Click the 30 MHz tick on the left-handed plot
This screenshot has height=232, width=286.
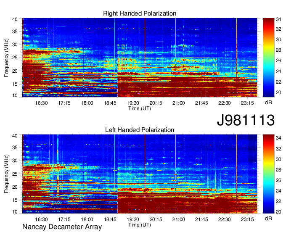point(15,161)
